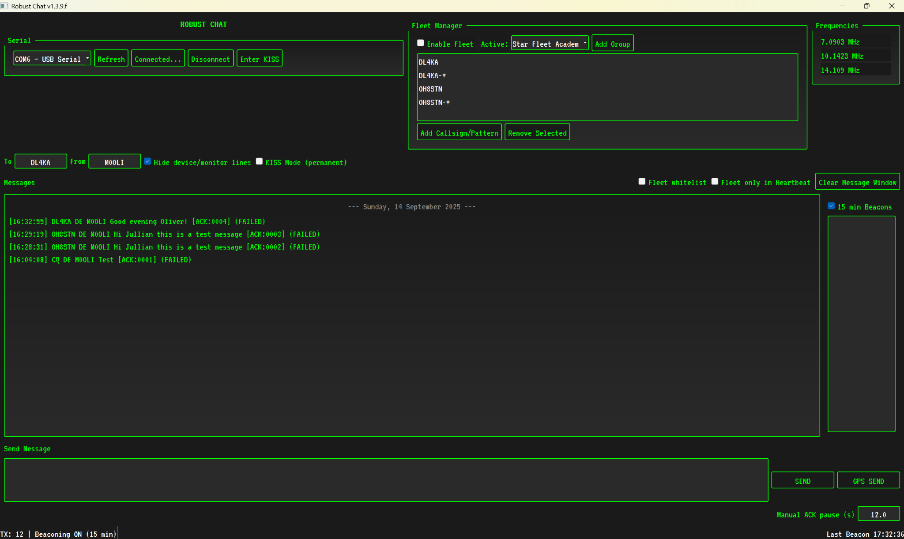
Task: Click the 16:32:55 DL4KA message line
Action: pyautogui.click(x=137, y=221)
